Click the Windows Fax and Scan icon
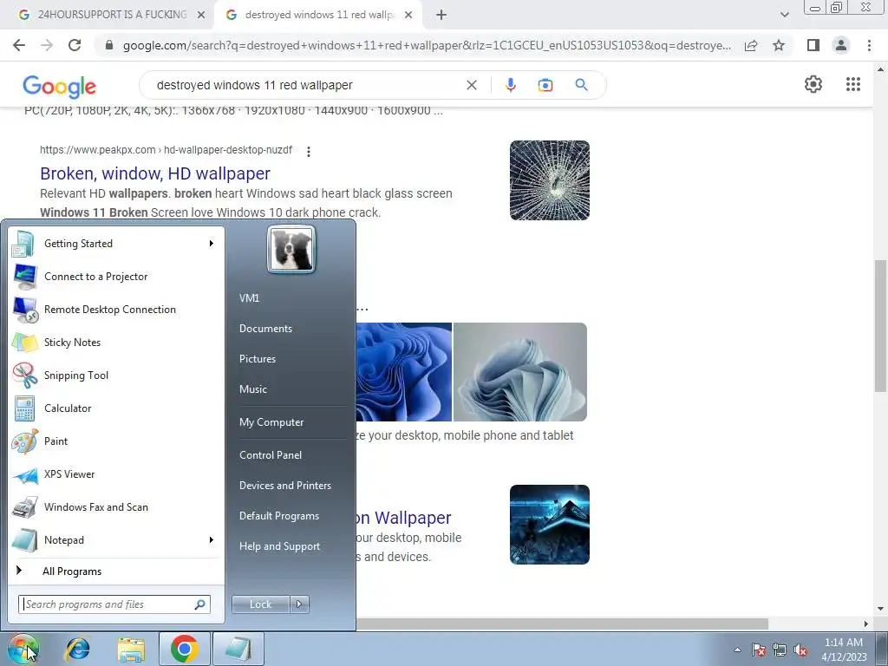 pos(24,507)
